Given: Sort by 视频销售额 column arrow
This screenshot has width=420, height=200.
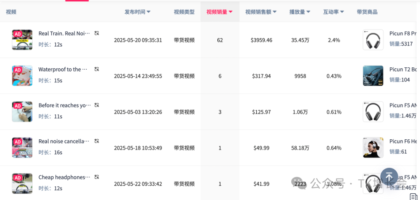Looking at the screenshot, I should pyautogui.click(x=275, y=12).
